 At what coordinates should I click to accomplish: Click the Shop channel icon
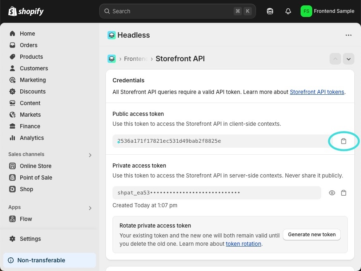pyautogui.click(x=12, y=189)
